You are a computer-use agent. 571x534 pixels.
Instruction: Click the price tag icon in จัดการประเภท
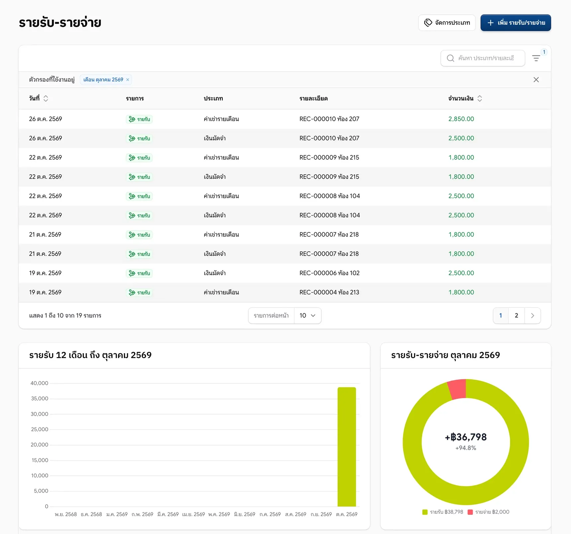[x=428, y=23]
